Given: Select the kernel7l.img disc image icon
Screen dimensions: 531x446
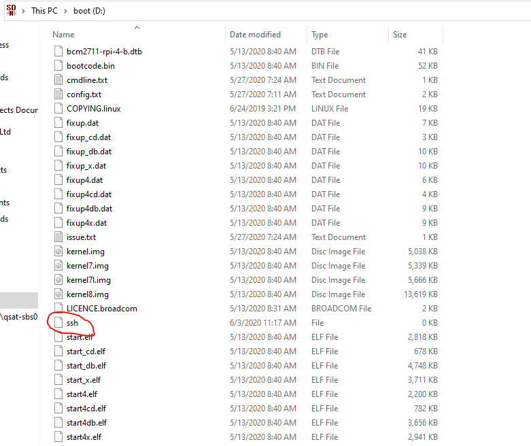Looking at the screenshot, I should point(58,279).
